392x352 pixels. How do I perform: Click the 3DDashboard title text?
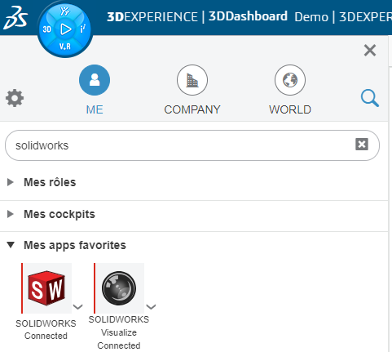(x=248, y=16)
